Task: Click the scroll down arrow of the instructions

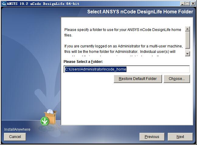Action: 188,54
